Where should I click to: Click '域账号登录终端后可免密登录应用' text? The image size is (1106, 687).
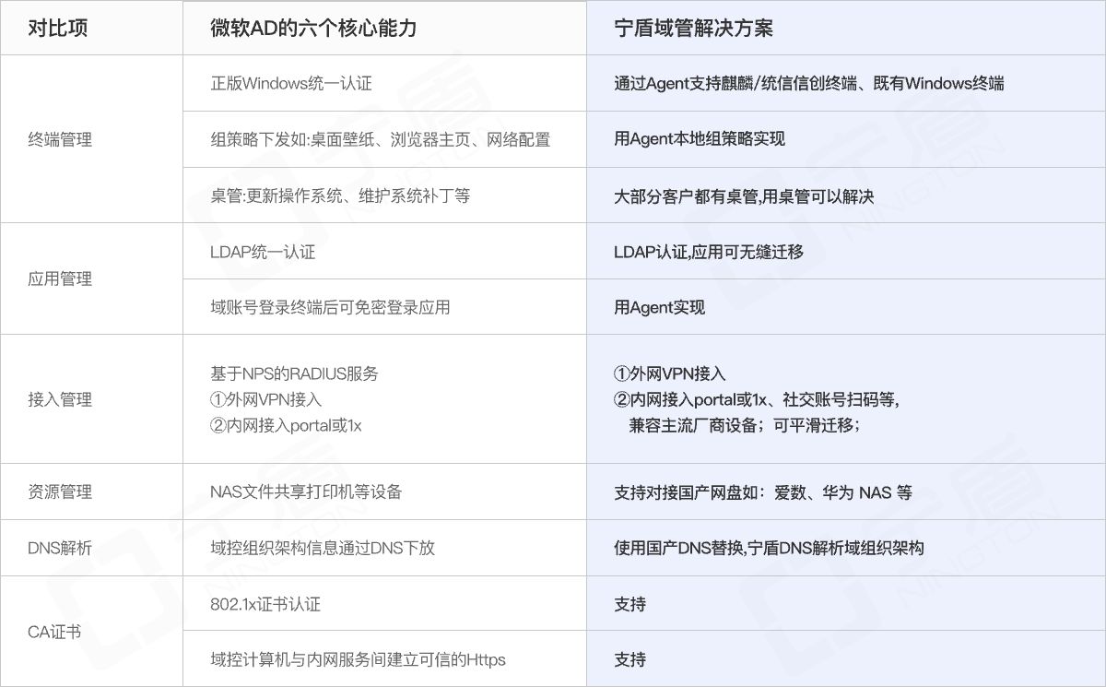coord(330,307)
